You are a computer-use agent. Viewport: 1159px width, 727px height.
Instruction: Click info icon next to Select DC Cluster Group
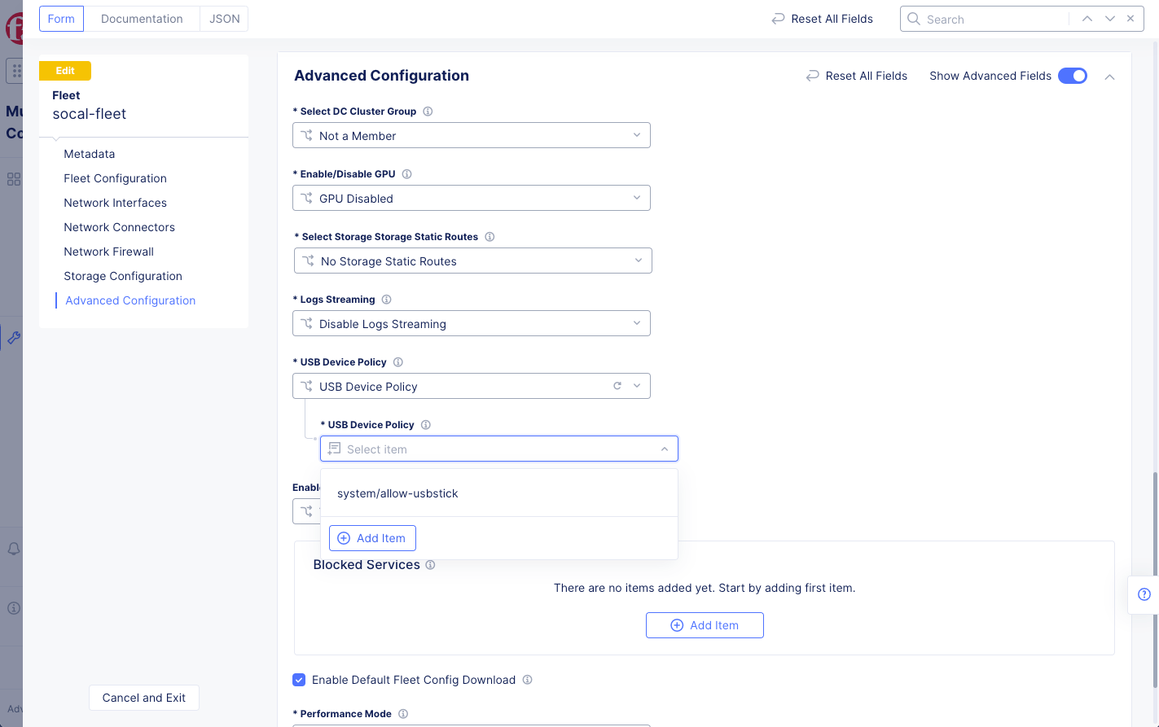428,112
